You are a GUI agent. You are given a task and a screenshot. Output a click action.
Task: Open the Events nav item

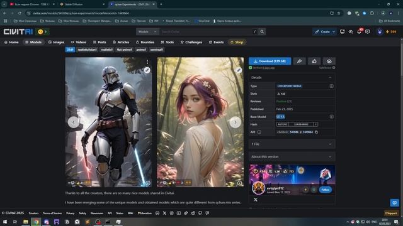[216, 42]
